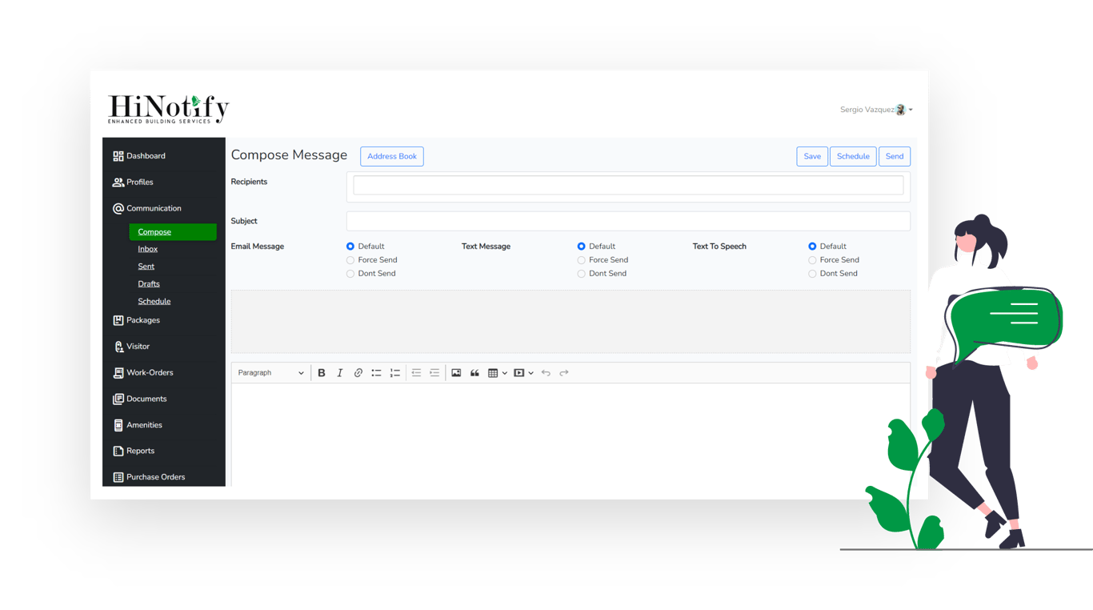Viewport: 1093px width, 610px height.
Task: Click the Work-Orders icon in sidebar
Action: coord(118,373)
